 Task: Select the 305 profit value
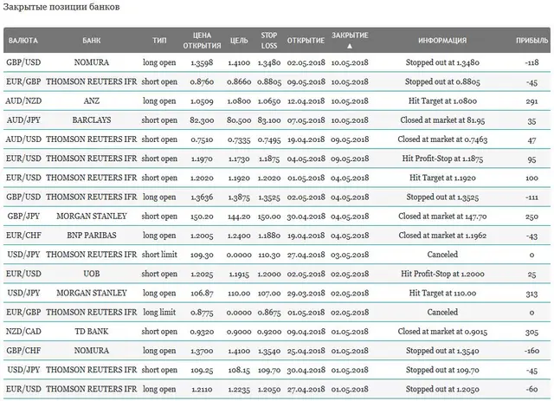point(531,332)
